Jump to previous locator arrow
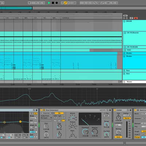 [124, 18]
